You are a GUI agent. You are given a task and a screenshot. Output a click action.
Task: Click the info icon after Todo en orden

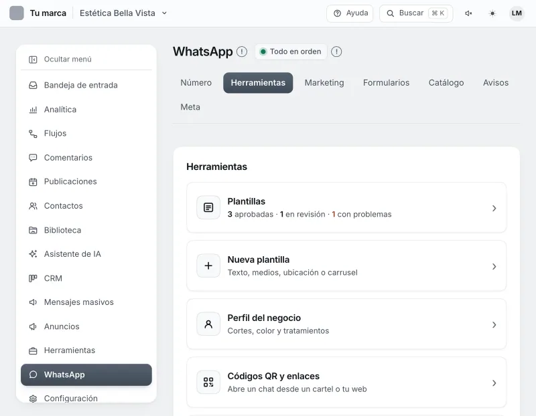336,51
